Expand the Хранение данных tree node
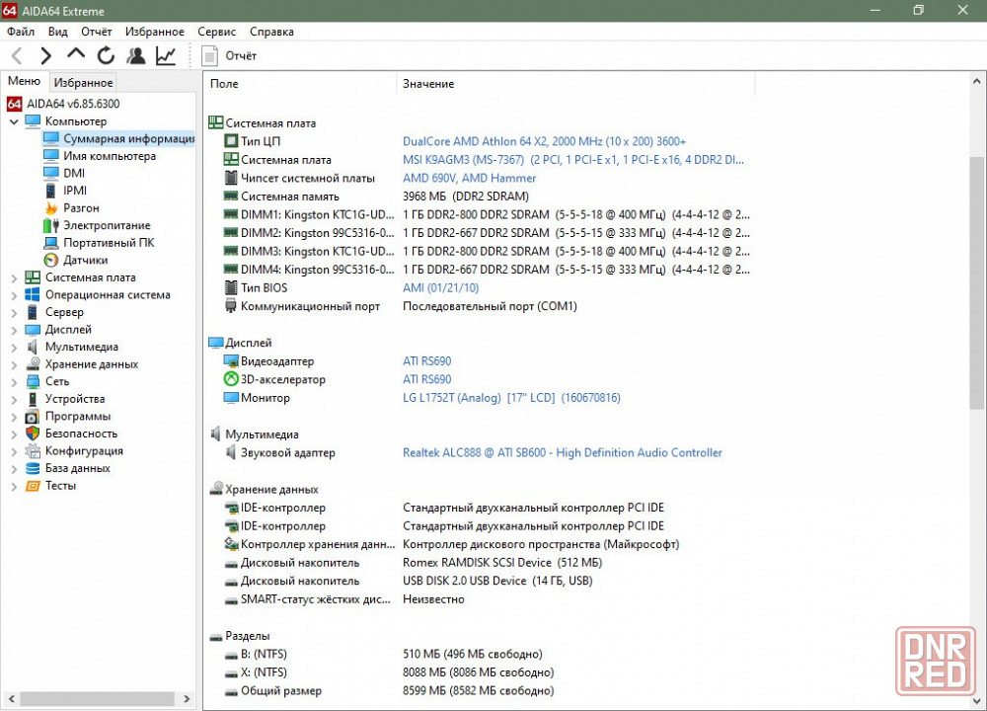987x711 pixels. 14,364
